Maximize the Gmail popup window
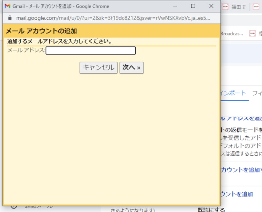Screen dimensions: 262x212 tap(193, 6)
